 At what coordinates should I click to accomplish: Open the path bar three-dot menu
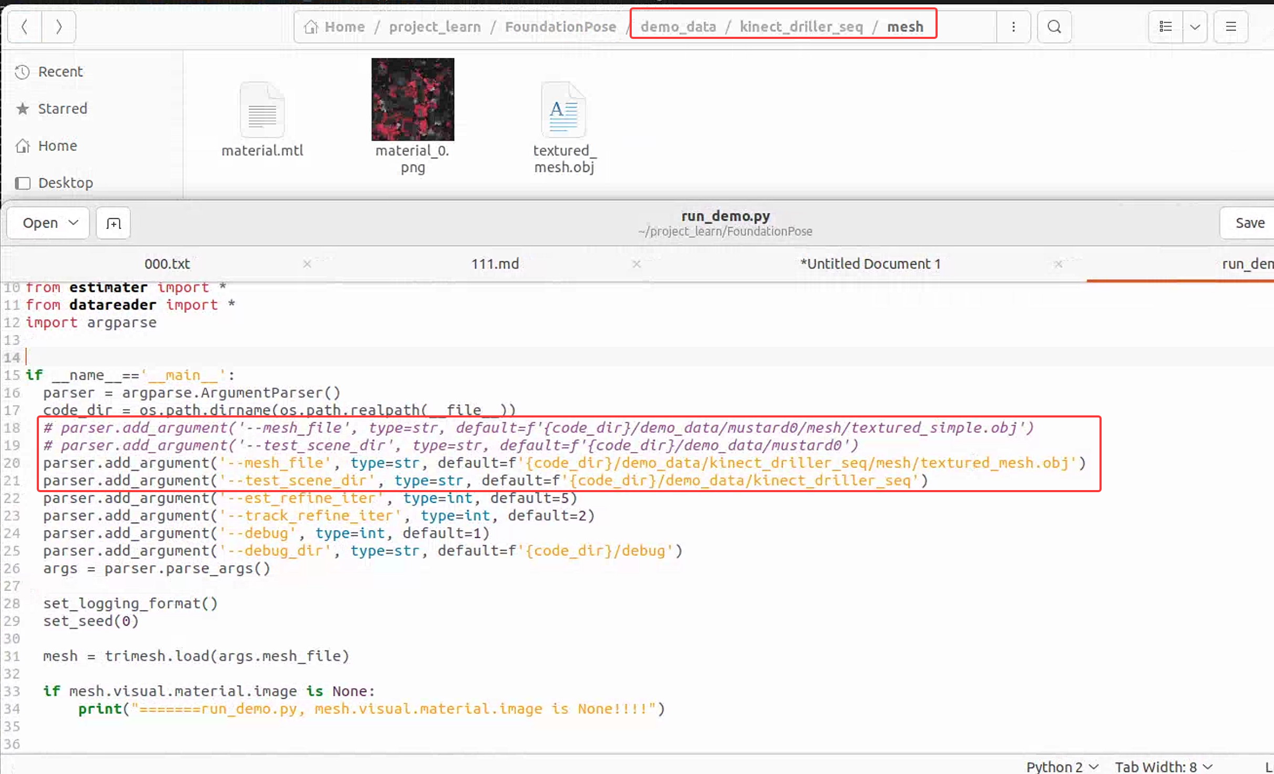1013,26
